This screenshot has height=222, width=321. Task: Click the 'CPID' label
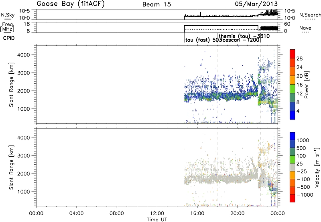point(9,38)
